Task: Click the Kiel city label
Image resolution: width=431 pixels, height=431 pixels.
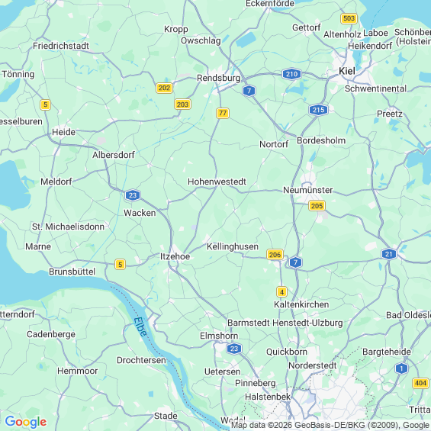Action: (347, 71)
